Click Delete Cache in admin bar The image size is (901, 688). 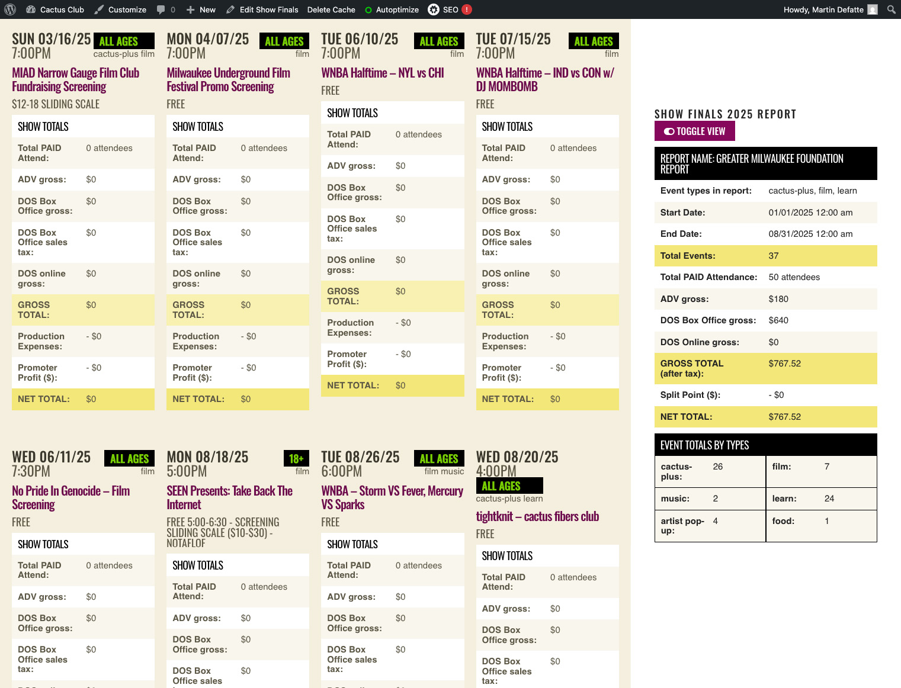[x=331, y=9]
